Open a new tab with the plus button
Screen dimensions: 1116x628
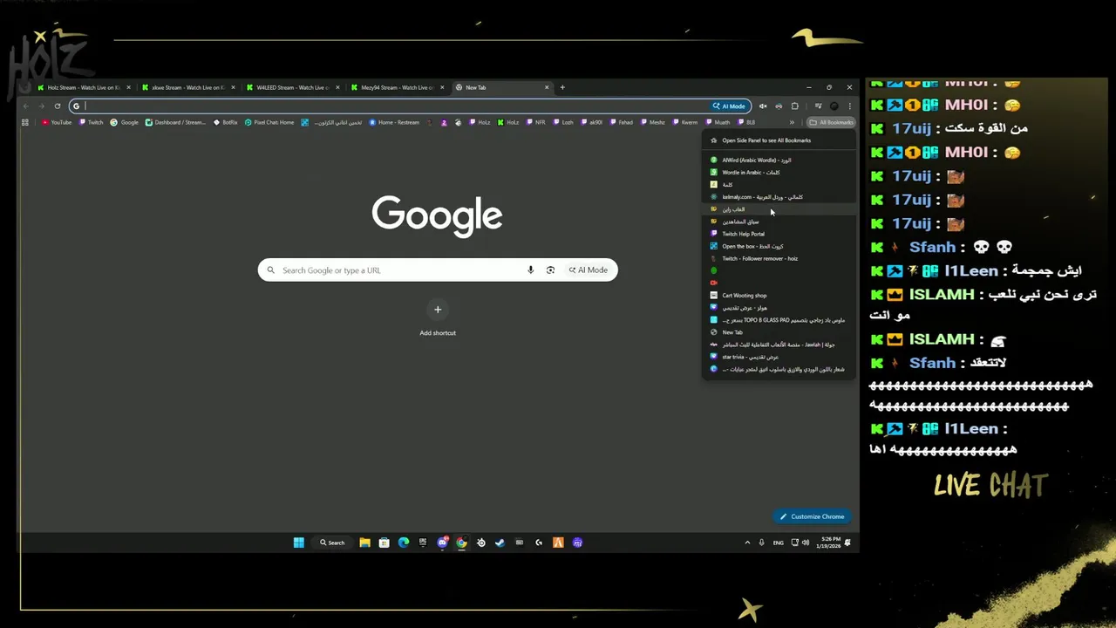(562, 87)
